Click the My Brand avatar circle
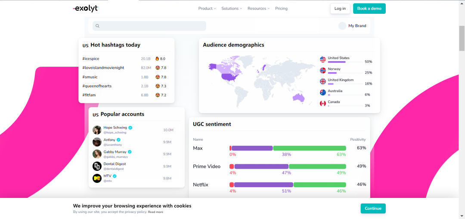This screenshot has height=219, width=465. [x=342, y=26]
